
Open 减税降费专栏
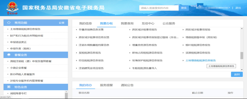[x=18, y=93]
